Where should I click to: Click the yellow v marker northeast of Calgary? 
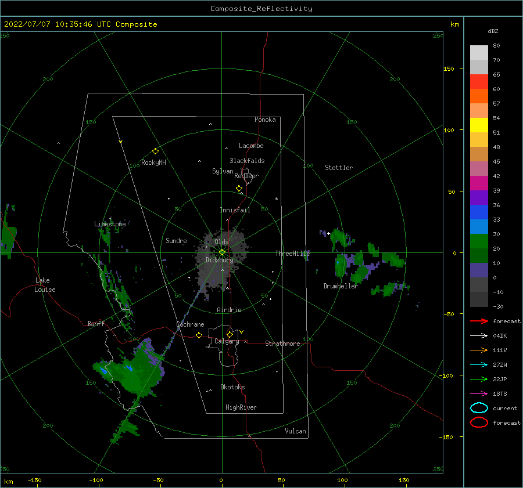click(x=241, y=331)
